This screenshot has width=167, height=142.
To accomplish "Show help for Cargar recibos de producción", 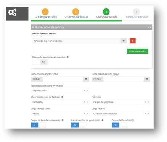I will coord(103,120).
